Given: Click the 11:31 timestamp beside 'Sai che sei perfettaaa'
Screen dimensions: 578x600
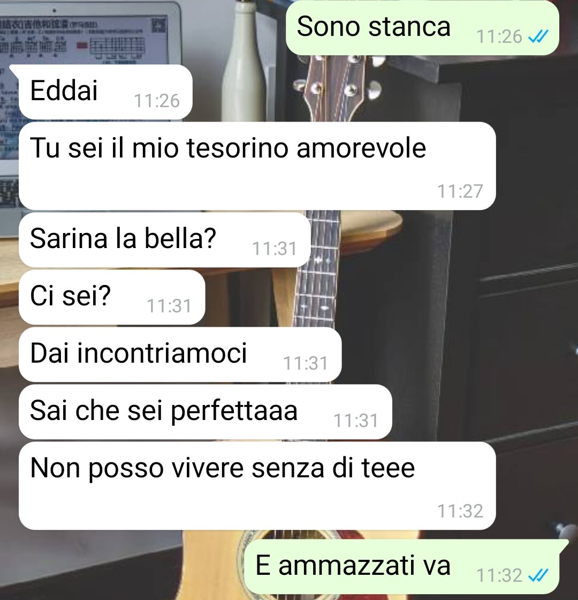Looking at the screenshot, I should (x=356, y=421).
